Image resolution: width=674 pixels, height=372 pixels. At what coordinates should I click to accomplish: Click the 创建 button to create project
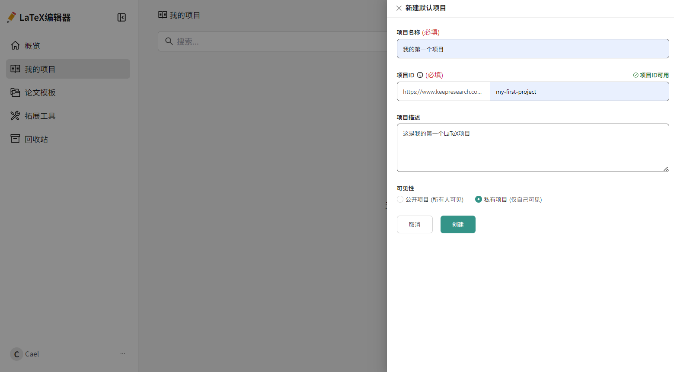click(457, 224)
